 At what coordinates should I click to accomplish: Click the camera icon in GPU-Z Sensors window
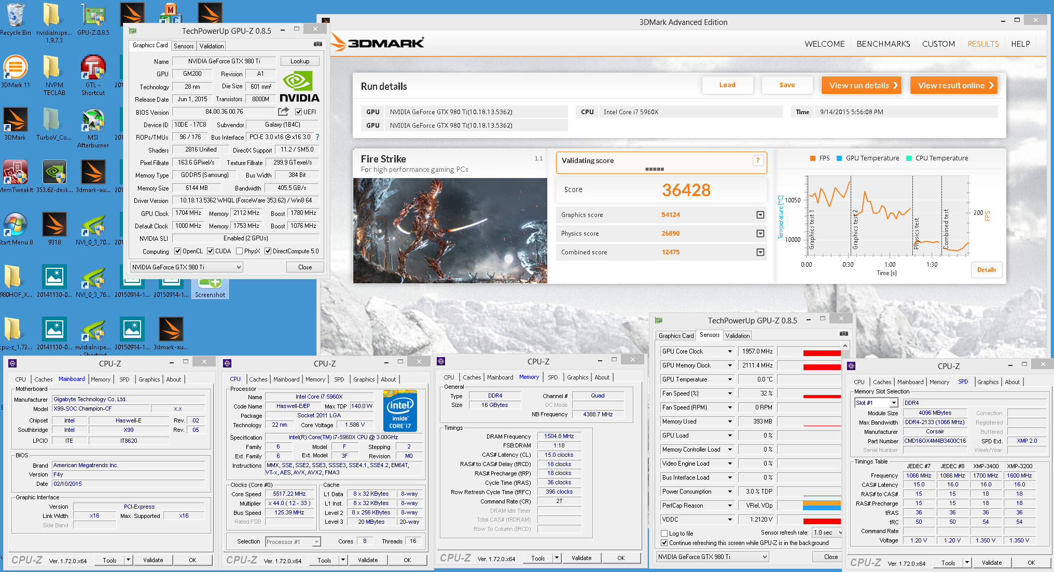[844, 334]
